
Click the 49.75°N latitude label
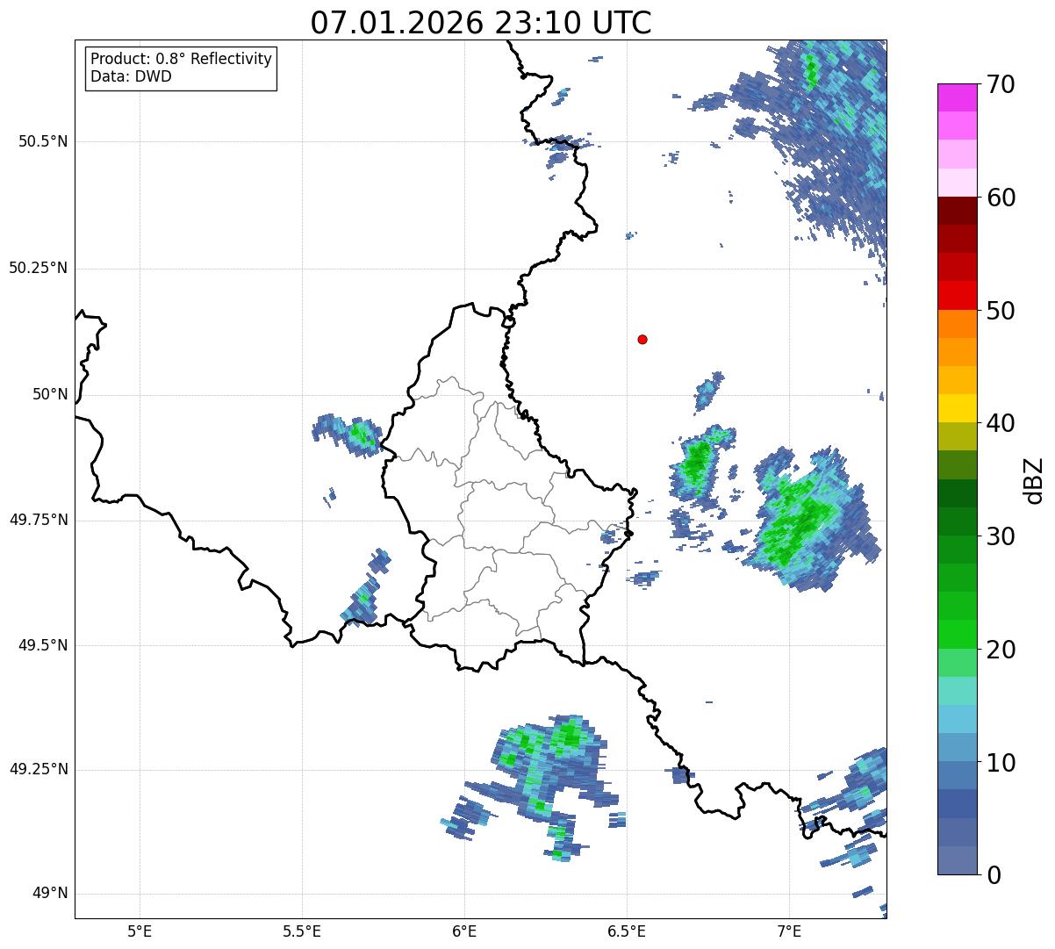tap(39, 520)
